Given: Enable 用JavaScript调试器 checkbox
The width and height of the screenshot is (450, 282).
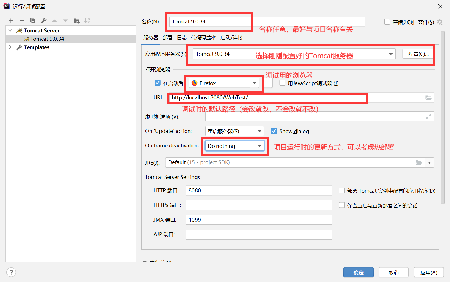Looking at the screenshot, I should (282, 83).
